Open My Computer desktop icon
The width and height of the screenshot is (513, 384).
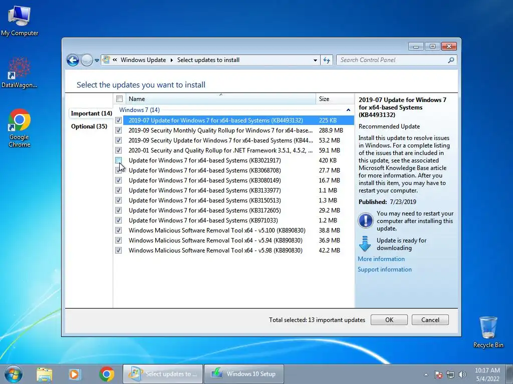click(x=20, y=20)
